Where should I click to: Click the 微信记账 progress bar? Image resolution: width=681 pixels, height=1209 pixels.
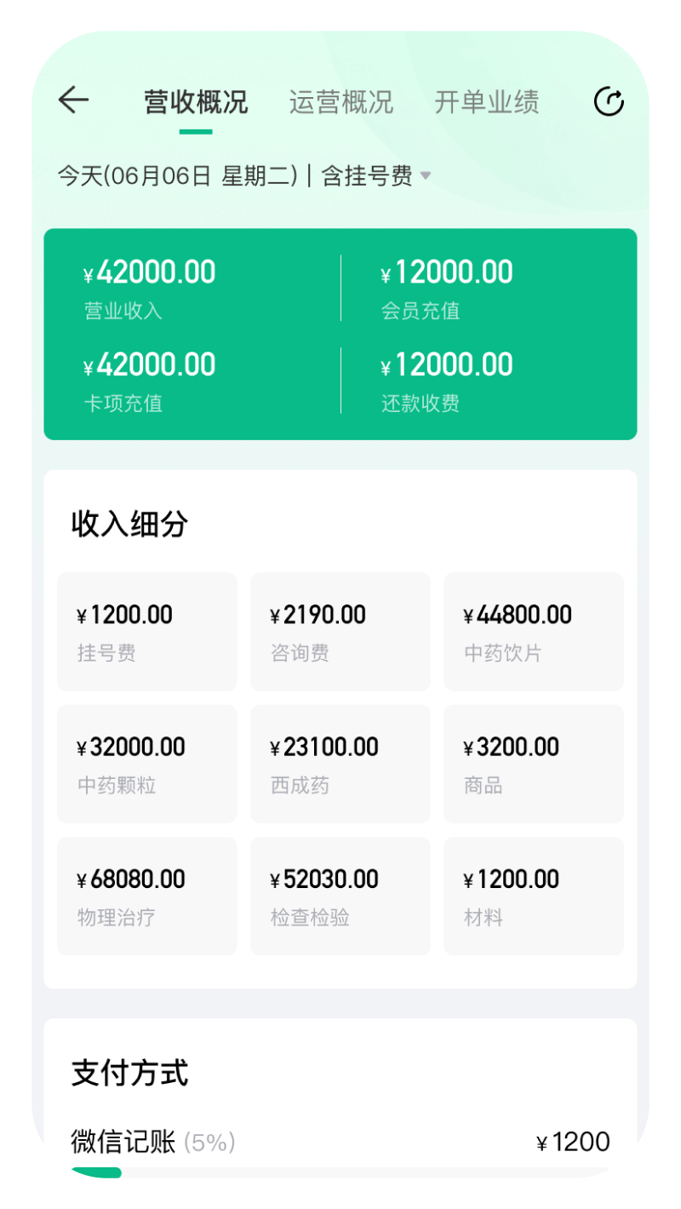point(340,1173)
